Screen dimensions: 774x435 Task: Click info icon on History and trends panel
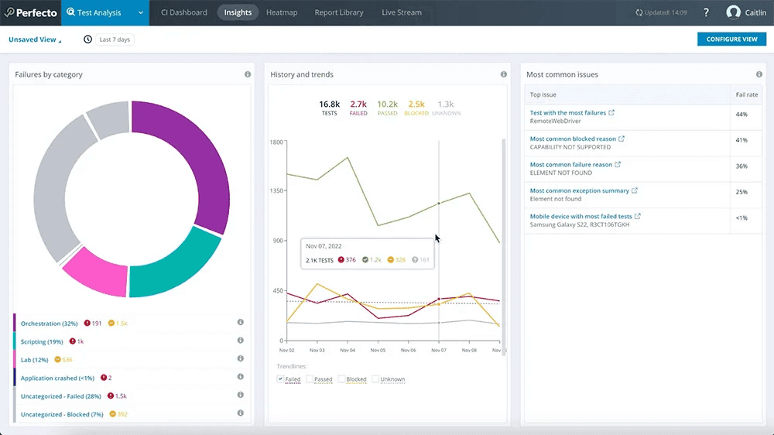pos(503,74)
